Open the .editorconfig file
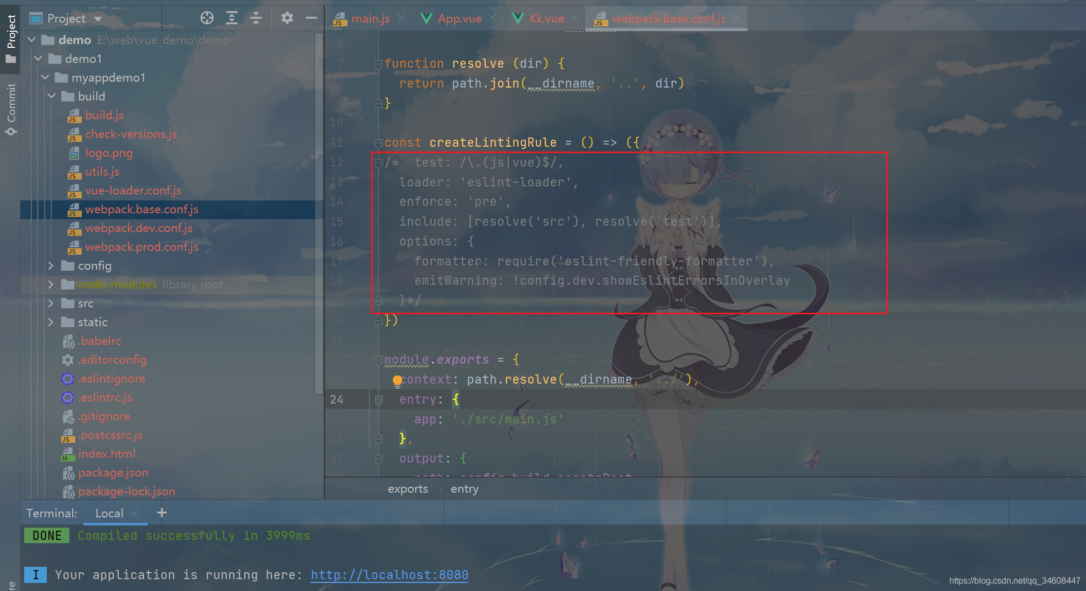1086x591 pixels. [x=112, y=359]
